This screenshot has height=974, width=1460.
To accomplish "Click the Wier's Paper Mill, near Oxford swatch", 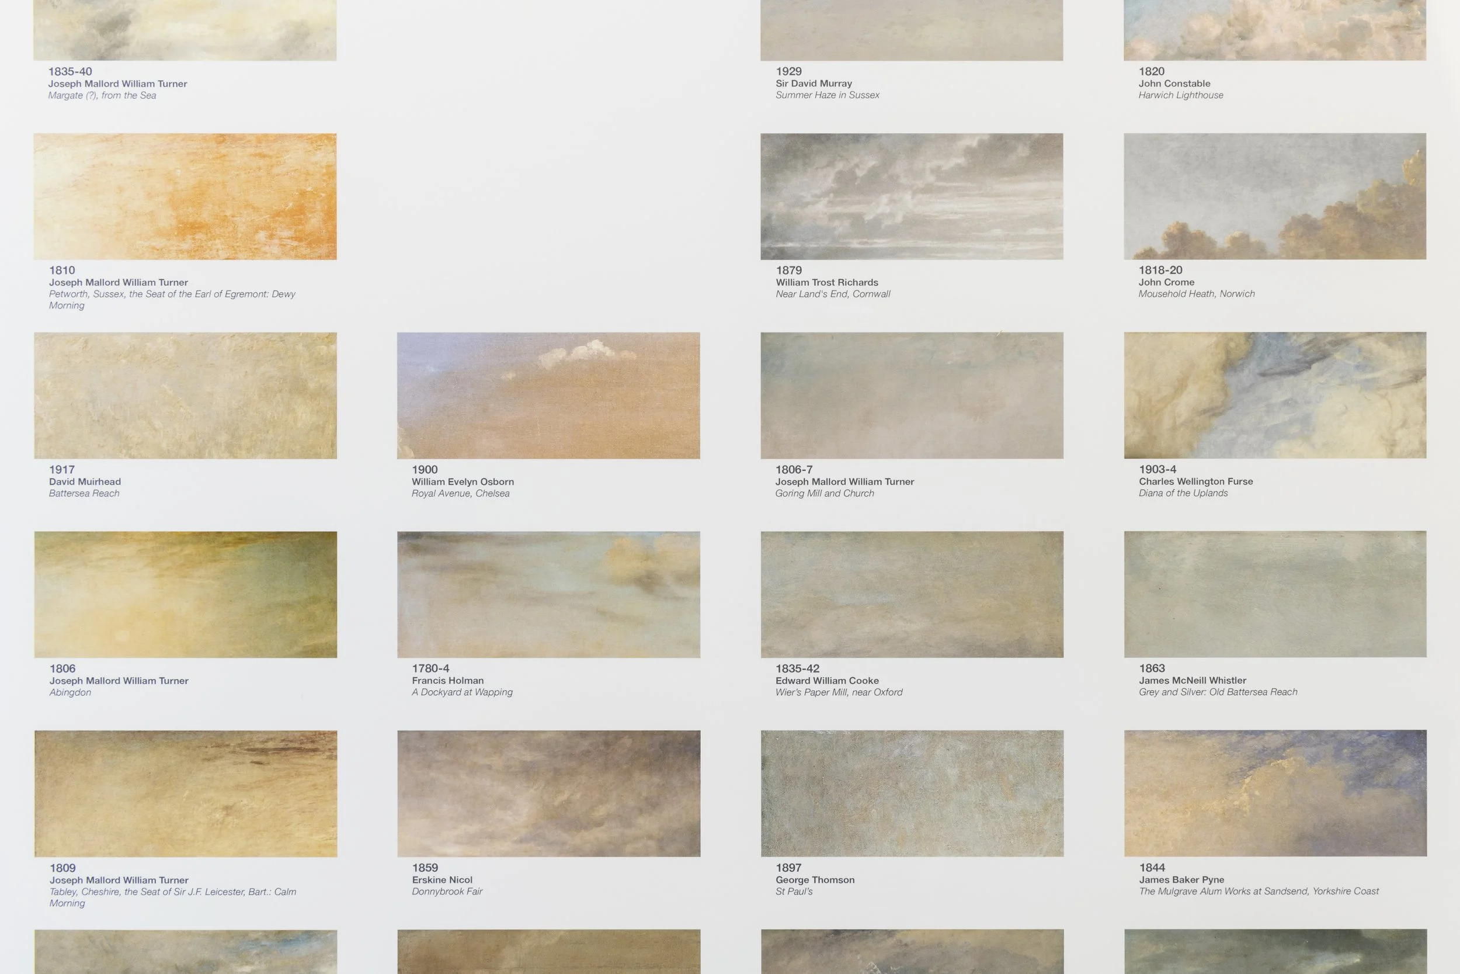I will [912, 594].
